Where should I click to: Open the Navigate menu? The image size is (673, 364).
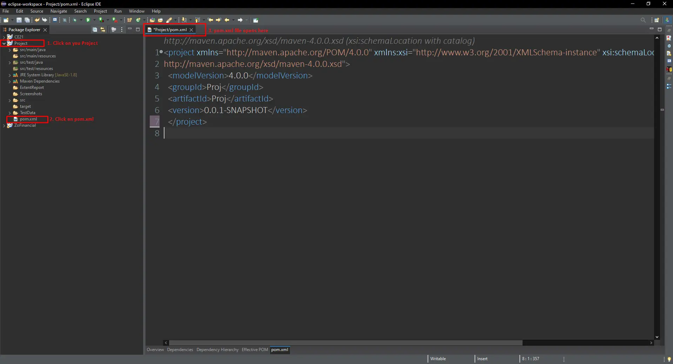tap(59, 11)
